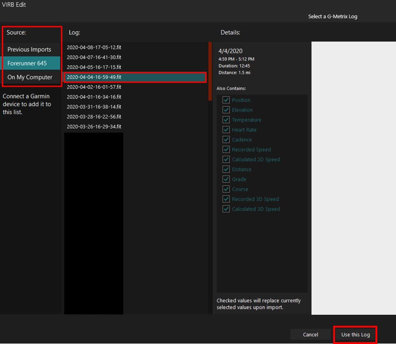
Task: Select log 2020-04-05-16-17-15.fit
Action: [136, 67]
